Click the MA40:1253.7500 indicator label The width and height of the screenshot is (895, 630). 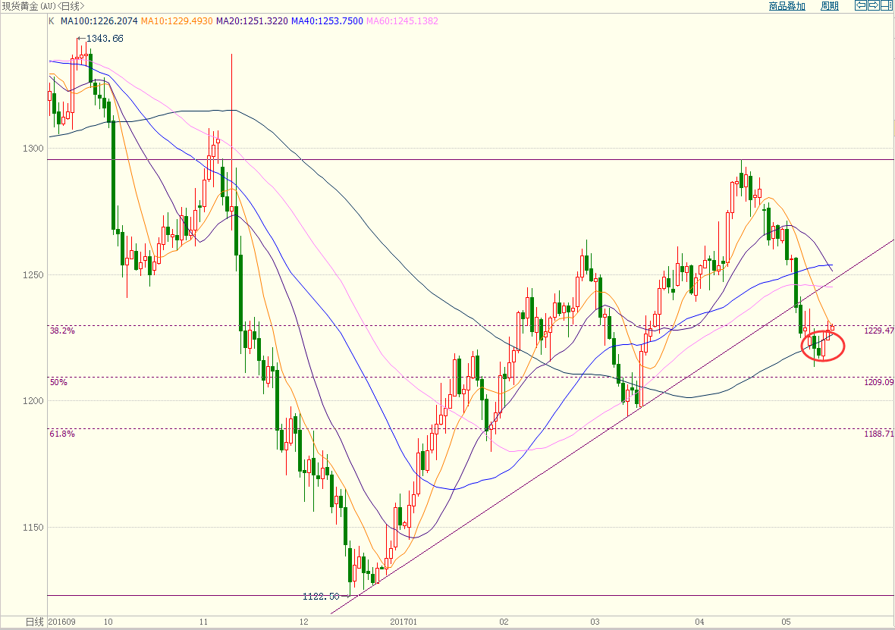[x=327, y=21]
